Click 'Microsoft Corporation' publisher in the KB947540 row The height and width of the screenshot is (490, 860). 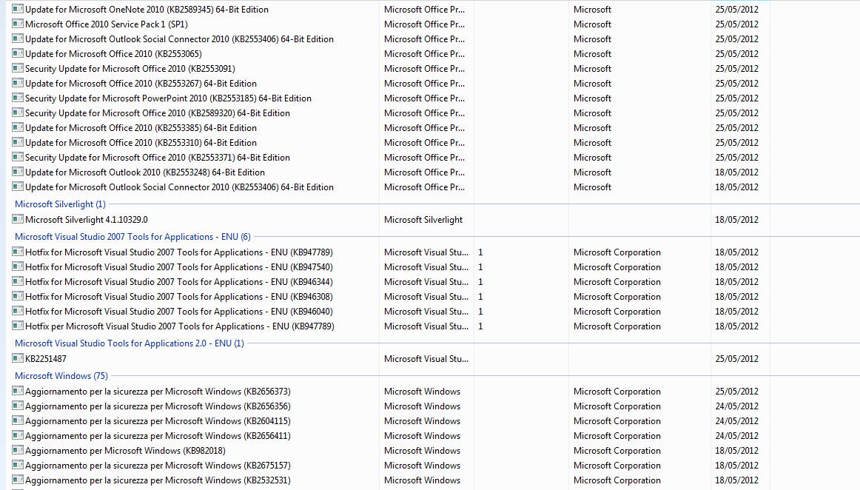click(617, 267)
